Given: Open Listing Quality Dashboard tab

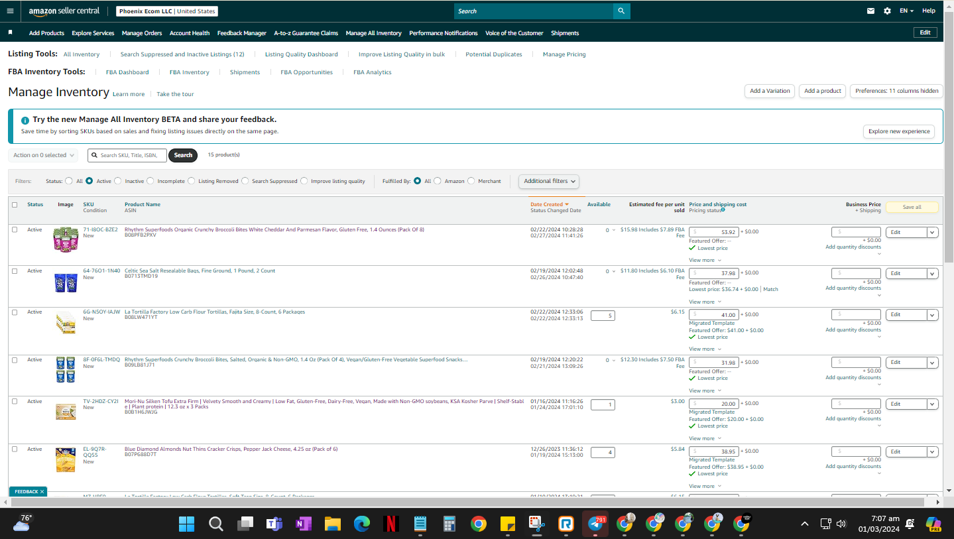Looking at the screenshot, I should [302, 54].
